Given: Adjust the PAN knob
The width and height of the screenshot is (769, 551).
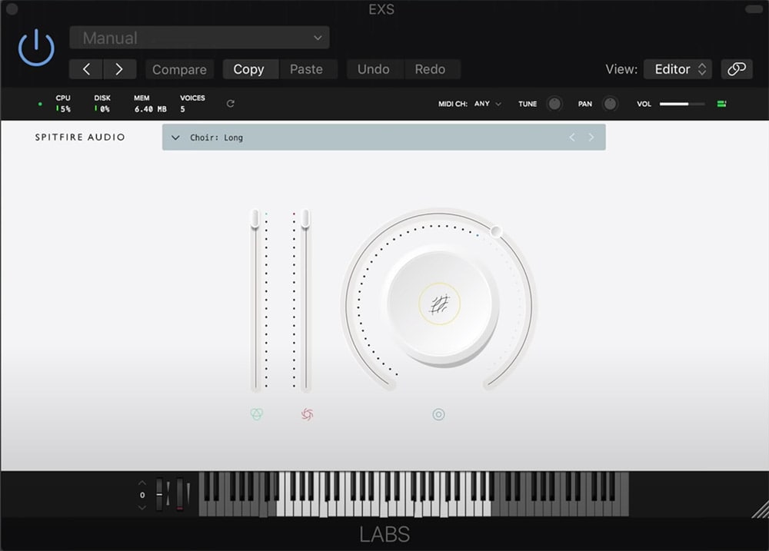Looking at the screenshot, I should [x=610, y=103].
